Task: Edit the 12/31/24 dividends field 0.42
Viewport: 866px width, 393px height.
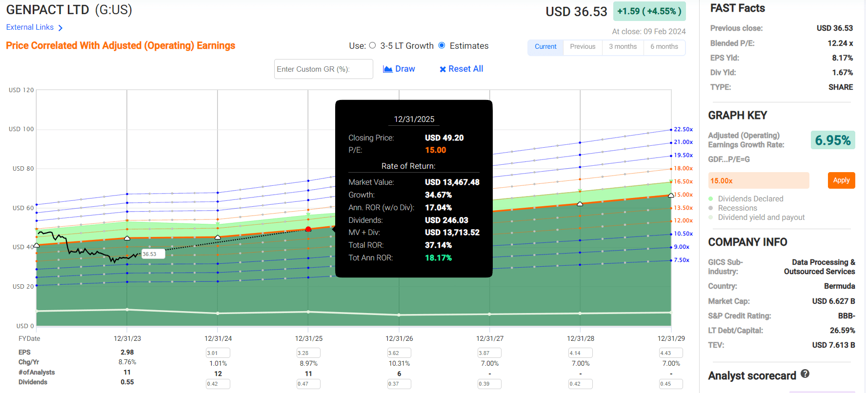Action: click(x=218, y=384)
